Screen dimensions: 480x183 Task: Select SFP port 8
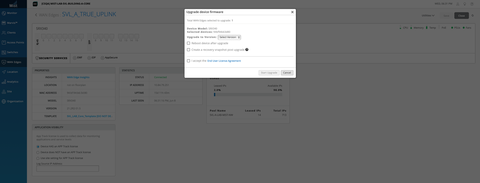coord(95,36)
